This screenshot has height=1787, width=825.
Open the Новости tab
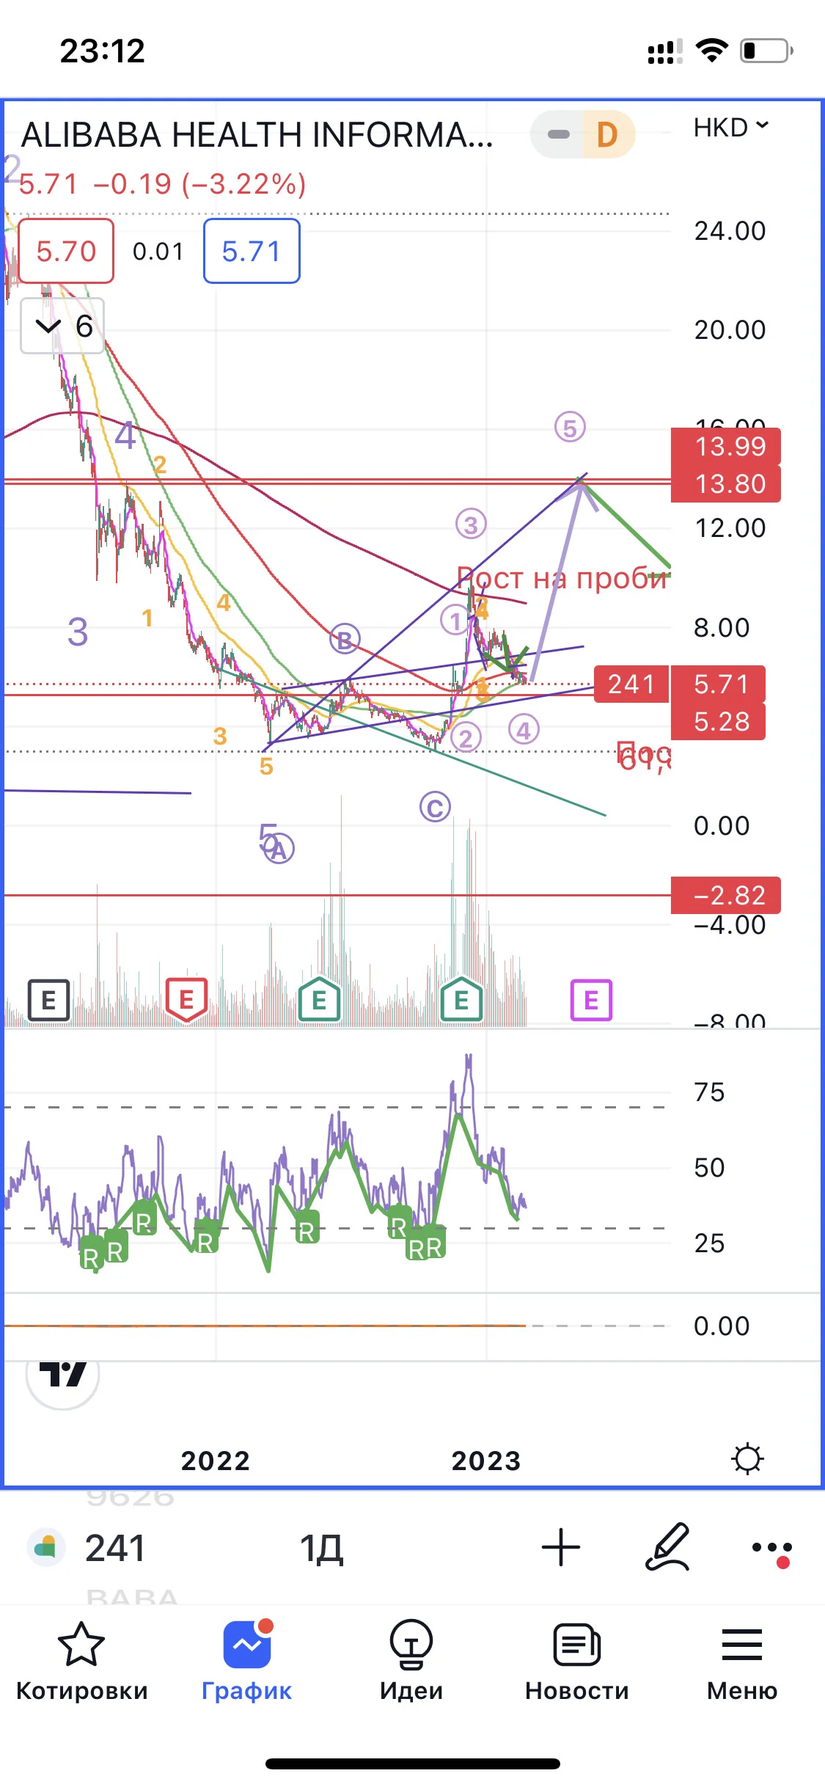577,1662
